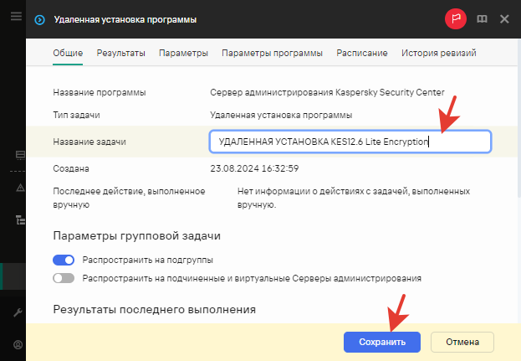Open the sidebar warning triangle icon
The width and height of the screenshot is (521, 361).
point(20,188)
